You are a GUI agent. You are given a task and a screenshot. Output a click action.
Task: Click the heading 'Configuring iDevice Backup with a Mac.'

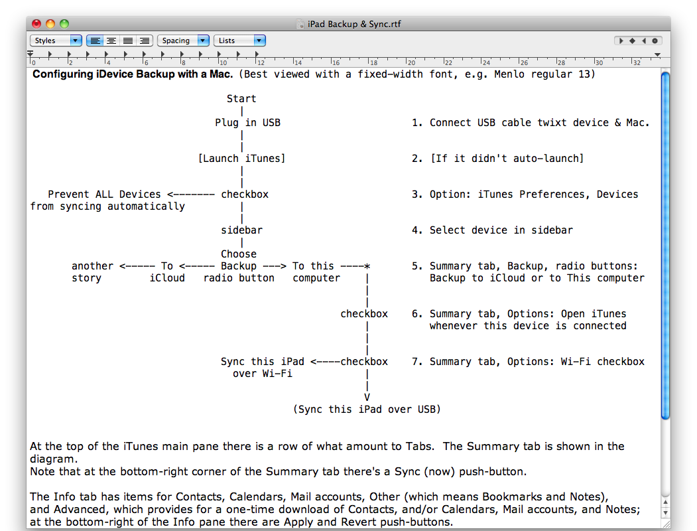133,74
